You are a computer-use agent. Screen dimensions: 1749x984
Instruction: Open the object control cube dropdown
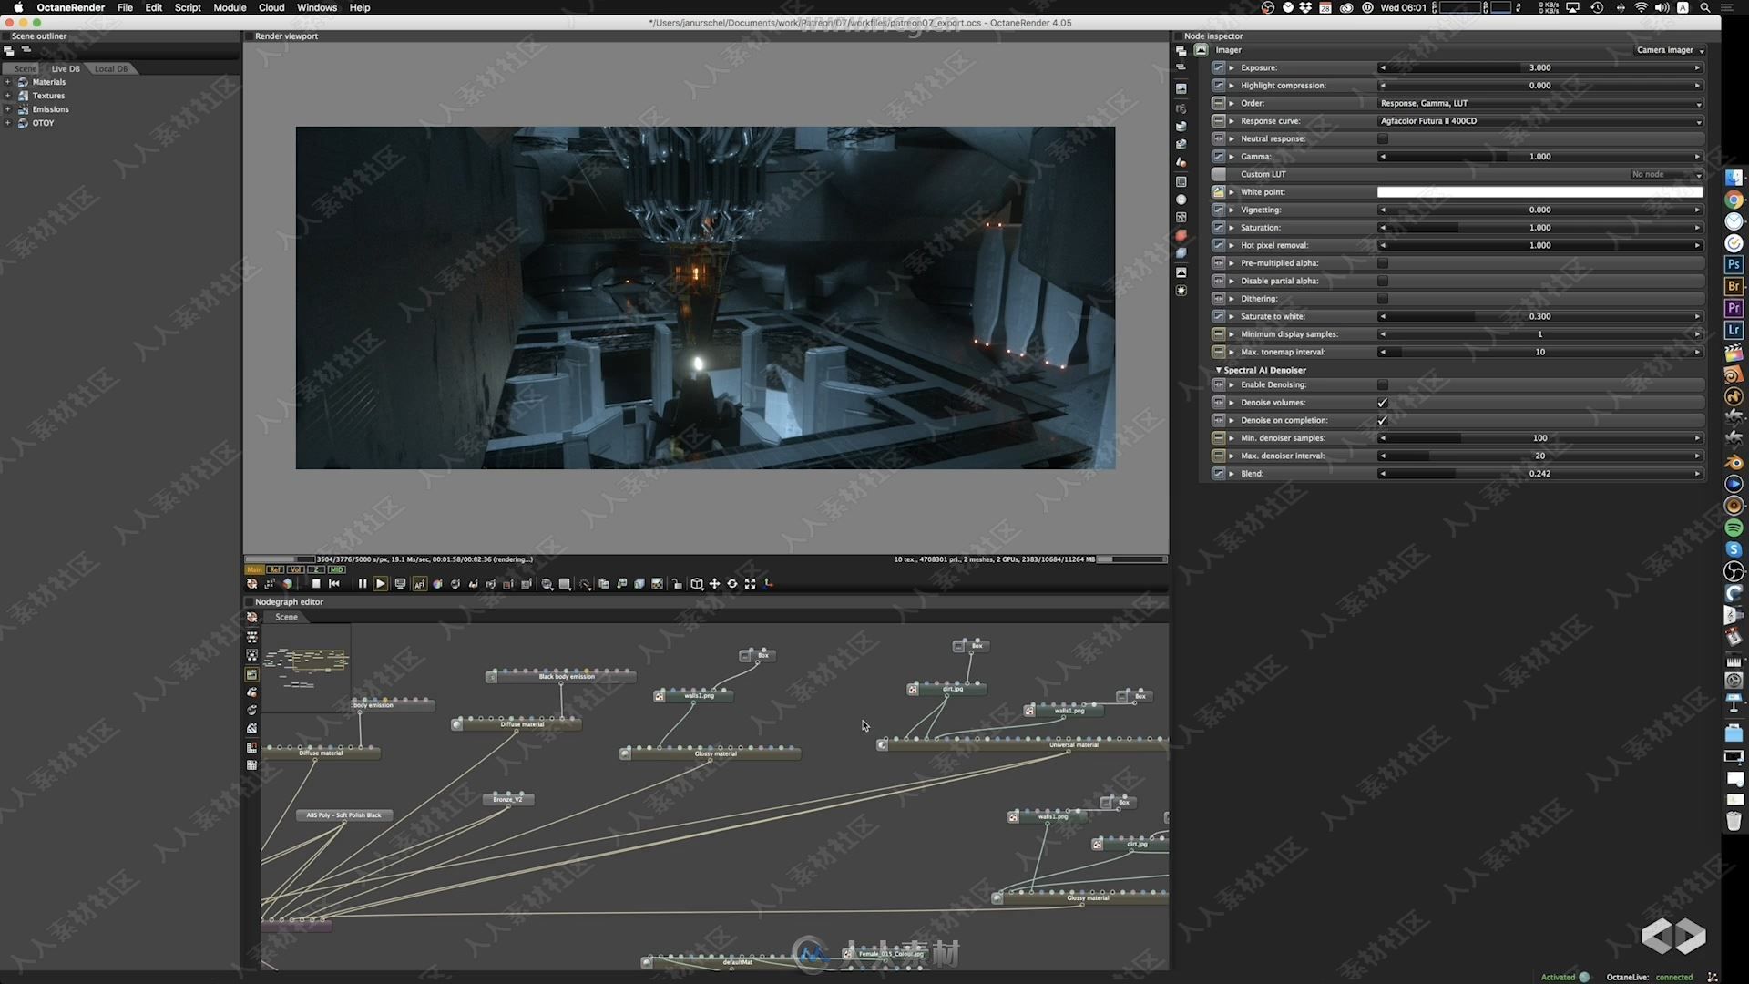click(x=697, y=584)
